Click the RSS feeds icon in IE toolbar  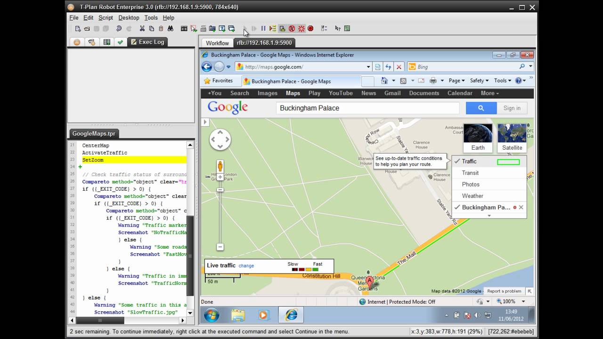403,81
